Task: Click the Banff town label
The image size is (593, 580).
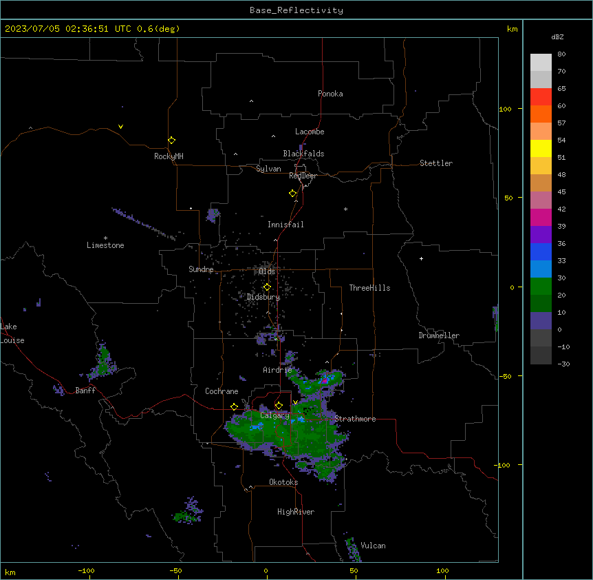Action: coord(85,391)
